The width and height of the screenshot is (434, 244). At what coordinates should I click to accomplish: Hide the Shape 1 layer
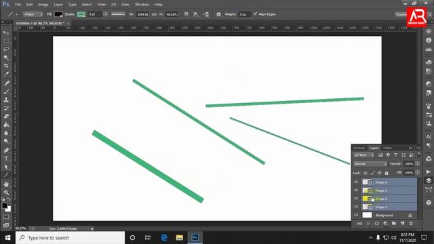point(356,207)
